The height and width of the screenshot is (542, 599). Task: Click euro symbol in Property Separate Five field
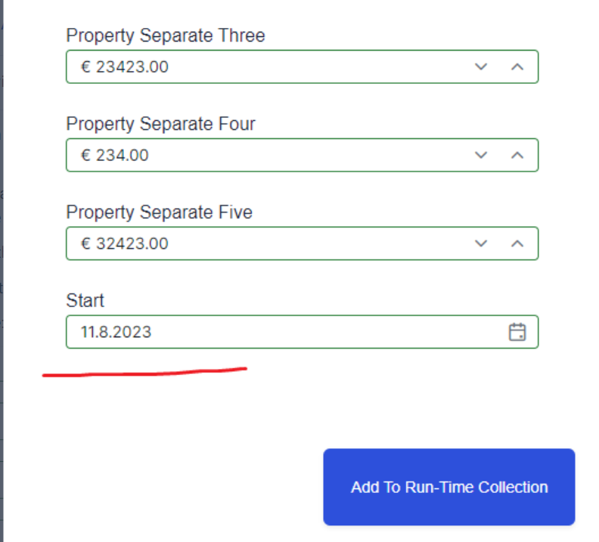coord(86,244)
